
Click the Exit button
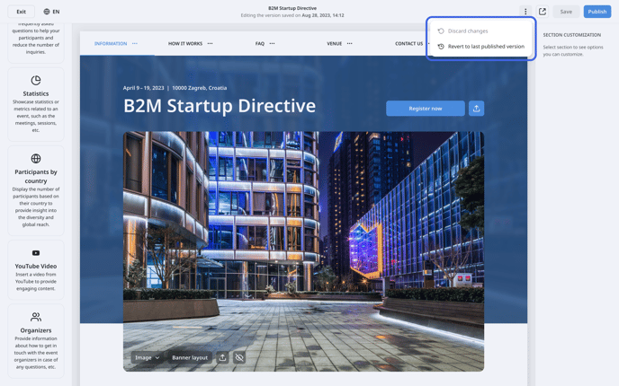22,12
